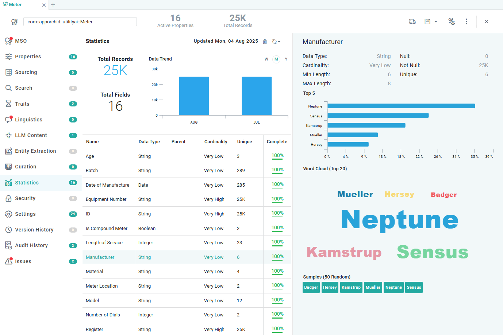Switch data trend to weekly (W)
This screenshot has height=335, width=503.
click(x=266, y=59)
